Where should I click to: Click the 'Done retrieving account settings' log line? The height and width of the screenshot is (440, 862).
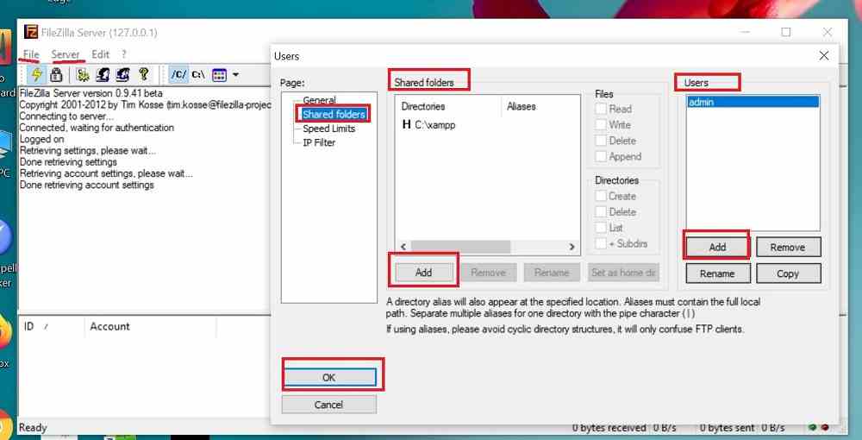coord(87,185)
